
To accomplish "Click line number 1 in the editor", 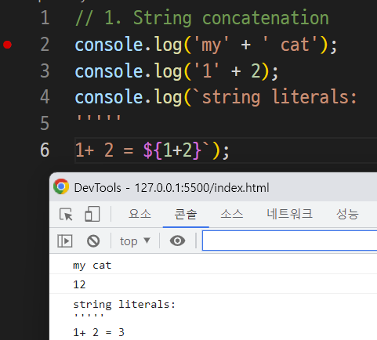I will 45,18.
